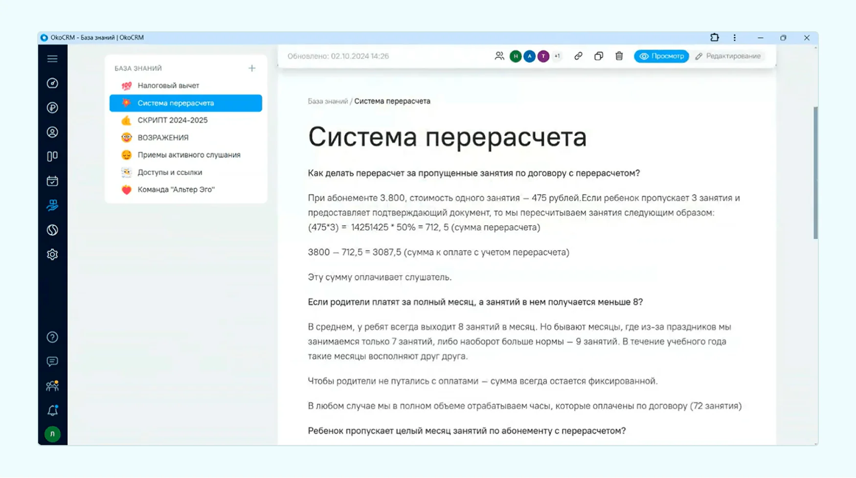Click the Система перерасчета breadcrumb text
Image resolution: width=856 pixels, height=478 pixels.
click(x=392, y=101)
